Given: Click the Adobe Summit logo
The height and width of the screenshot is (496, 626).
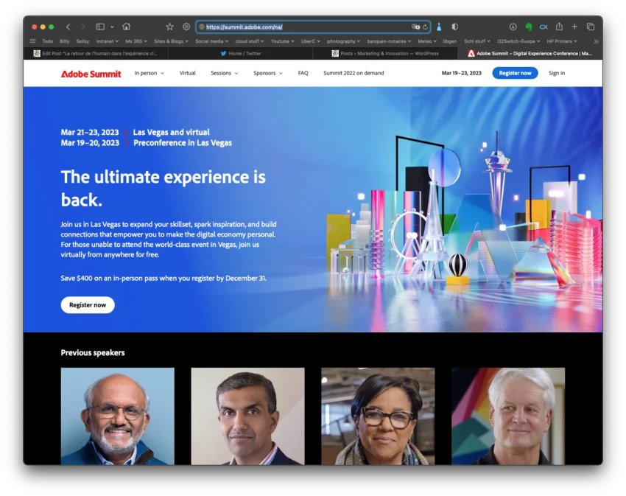Looking at the screenshot, I should (x=91, y=74).
